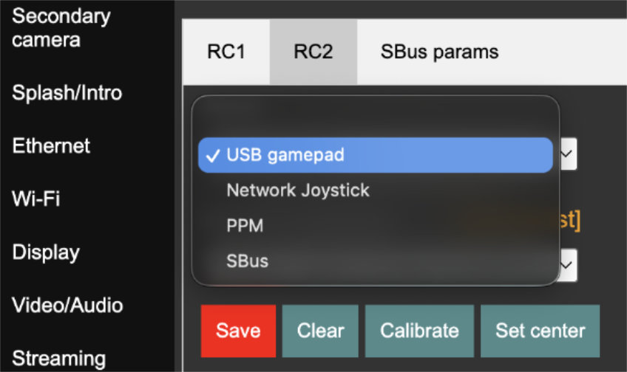Choose the checked USB gamepad option
This screenshot has height=372, width=627.
pos(375,155)
